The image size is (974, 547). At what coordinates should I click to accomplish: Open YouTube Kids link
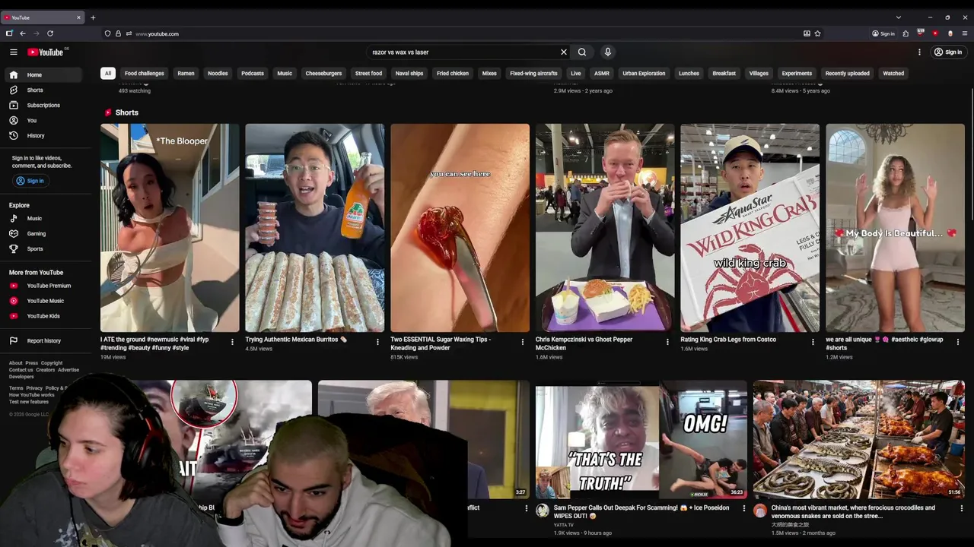tap(43, 316)
